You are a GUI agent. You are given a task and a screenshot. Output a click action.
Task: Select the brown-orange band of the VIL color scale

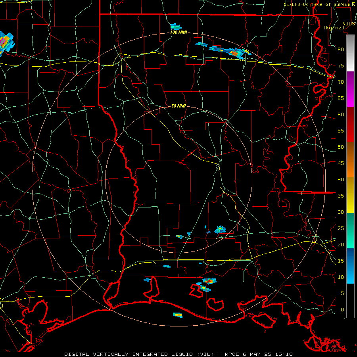pyautogui.click(x=350, y=159)
